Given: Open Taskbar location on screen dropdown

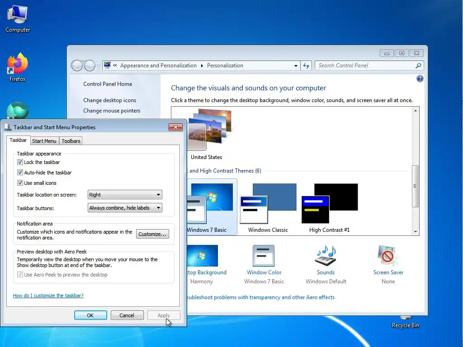Looking at the screenshot, I should click(x=125, y=194).
